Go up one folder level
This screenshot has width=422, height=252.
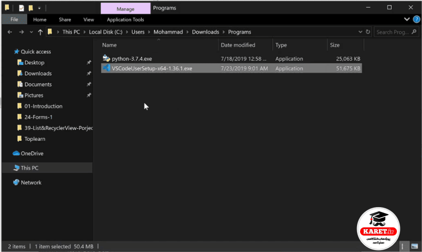point(40,32)
